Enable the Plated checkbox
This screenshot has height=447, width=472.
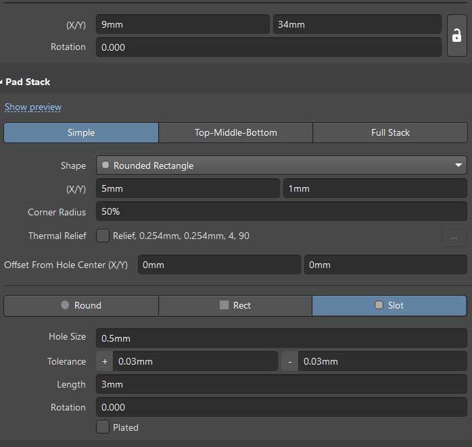click(103, 427)
